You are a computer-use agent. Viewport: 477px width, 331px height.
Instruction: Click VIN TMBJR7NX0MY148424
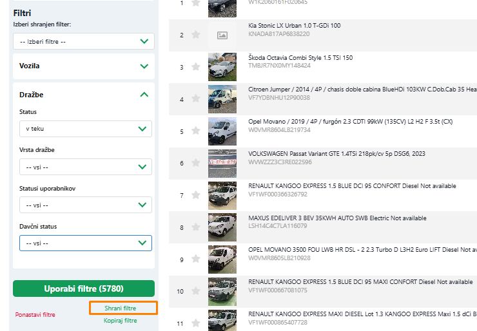point(279,66)
